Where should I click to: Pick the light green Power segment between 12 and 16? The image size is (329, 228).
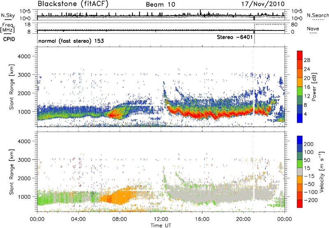(x=300, y=91)
